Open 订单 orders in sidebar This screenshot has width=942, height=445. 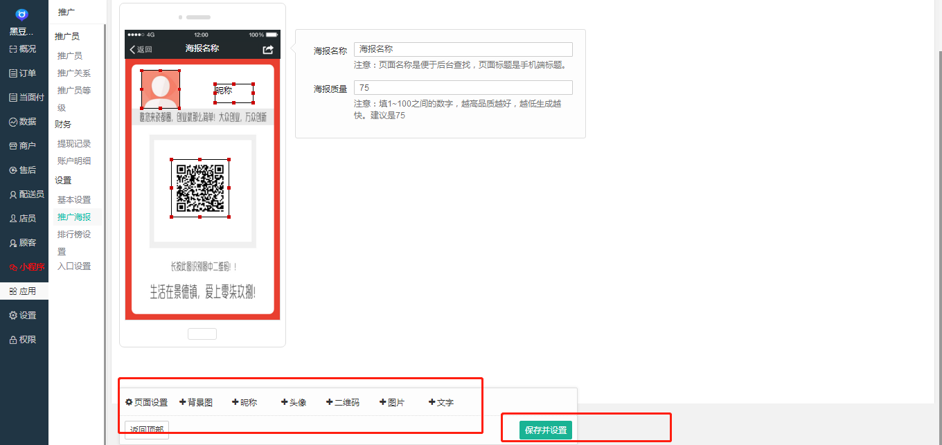click(23, 73)
